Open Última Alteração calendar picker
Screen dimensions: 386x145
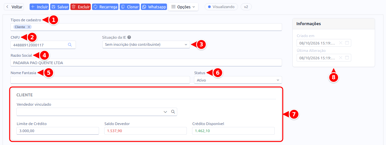pos(347,58)
